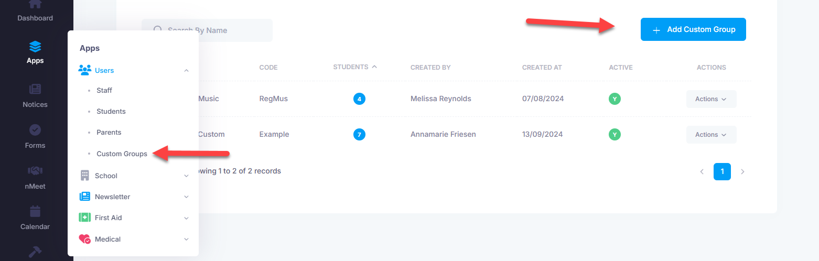Open Actions dropdown for Melissa Reynolds row
Image resolution: width=819 pixels, height=261 pixels.
tap(711, 99)
